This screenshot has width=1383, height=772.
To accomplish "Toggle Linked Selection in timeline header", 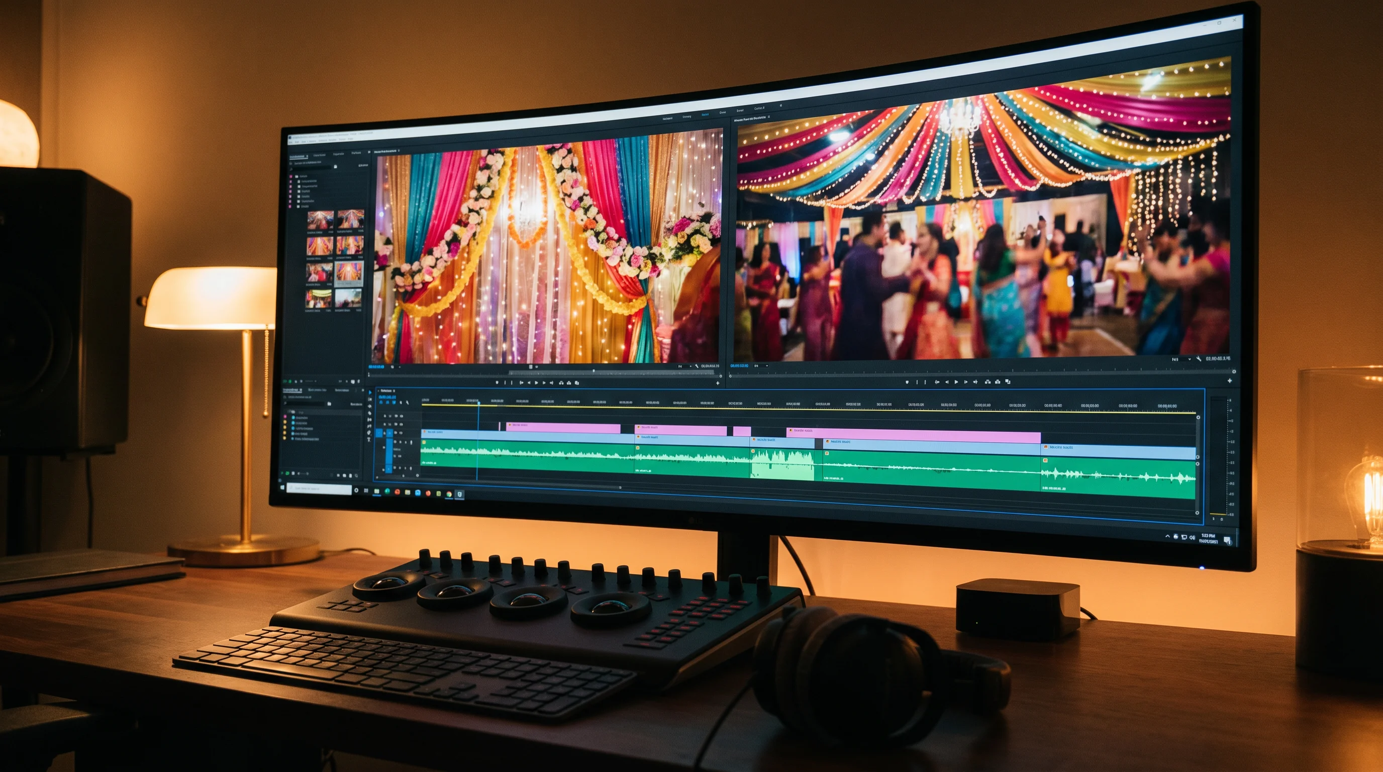I will coord(394,403).
